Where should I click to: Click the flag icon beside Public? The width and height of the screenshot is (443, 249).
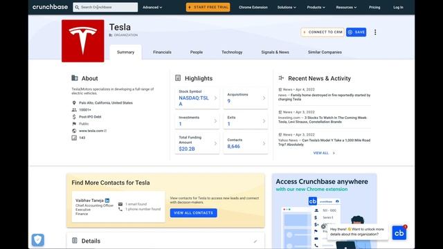(x=74, y=124)
